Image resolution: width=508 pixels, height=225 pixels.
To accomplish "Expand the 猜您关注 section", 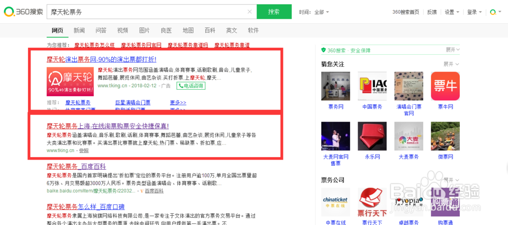I will click(x=451, y=64).
